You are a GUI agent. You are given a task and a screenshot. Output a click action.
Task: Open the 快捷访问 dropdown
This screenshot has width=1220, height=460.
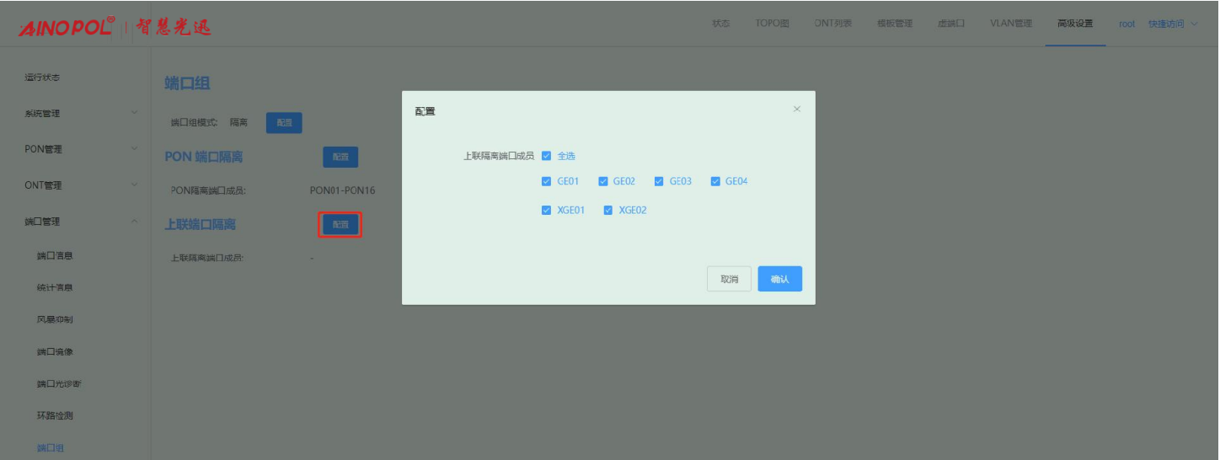click(x=1172, y=24)
